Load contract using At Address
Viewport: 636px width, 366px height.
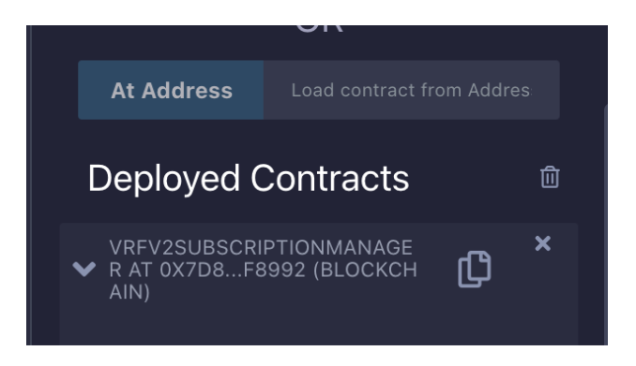point(171,90)
